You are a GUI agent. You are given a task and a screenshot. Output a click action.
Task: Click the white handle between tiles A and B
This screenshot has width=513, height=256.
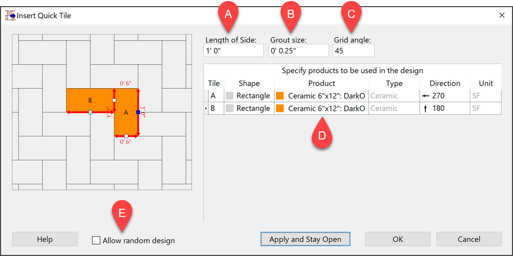click(114, 100)
